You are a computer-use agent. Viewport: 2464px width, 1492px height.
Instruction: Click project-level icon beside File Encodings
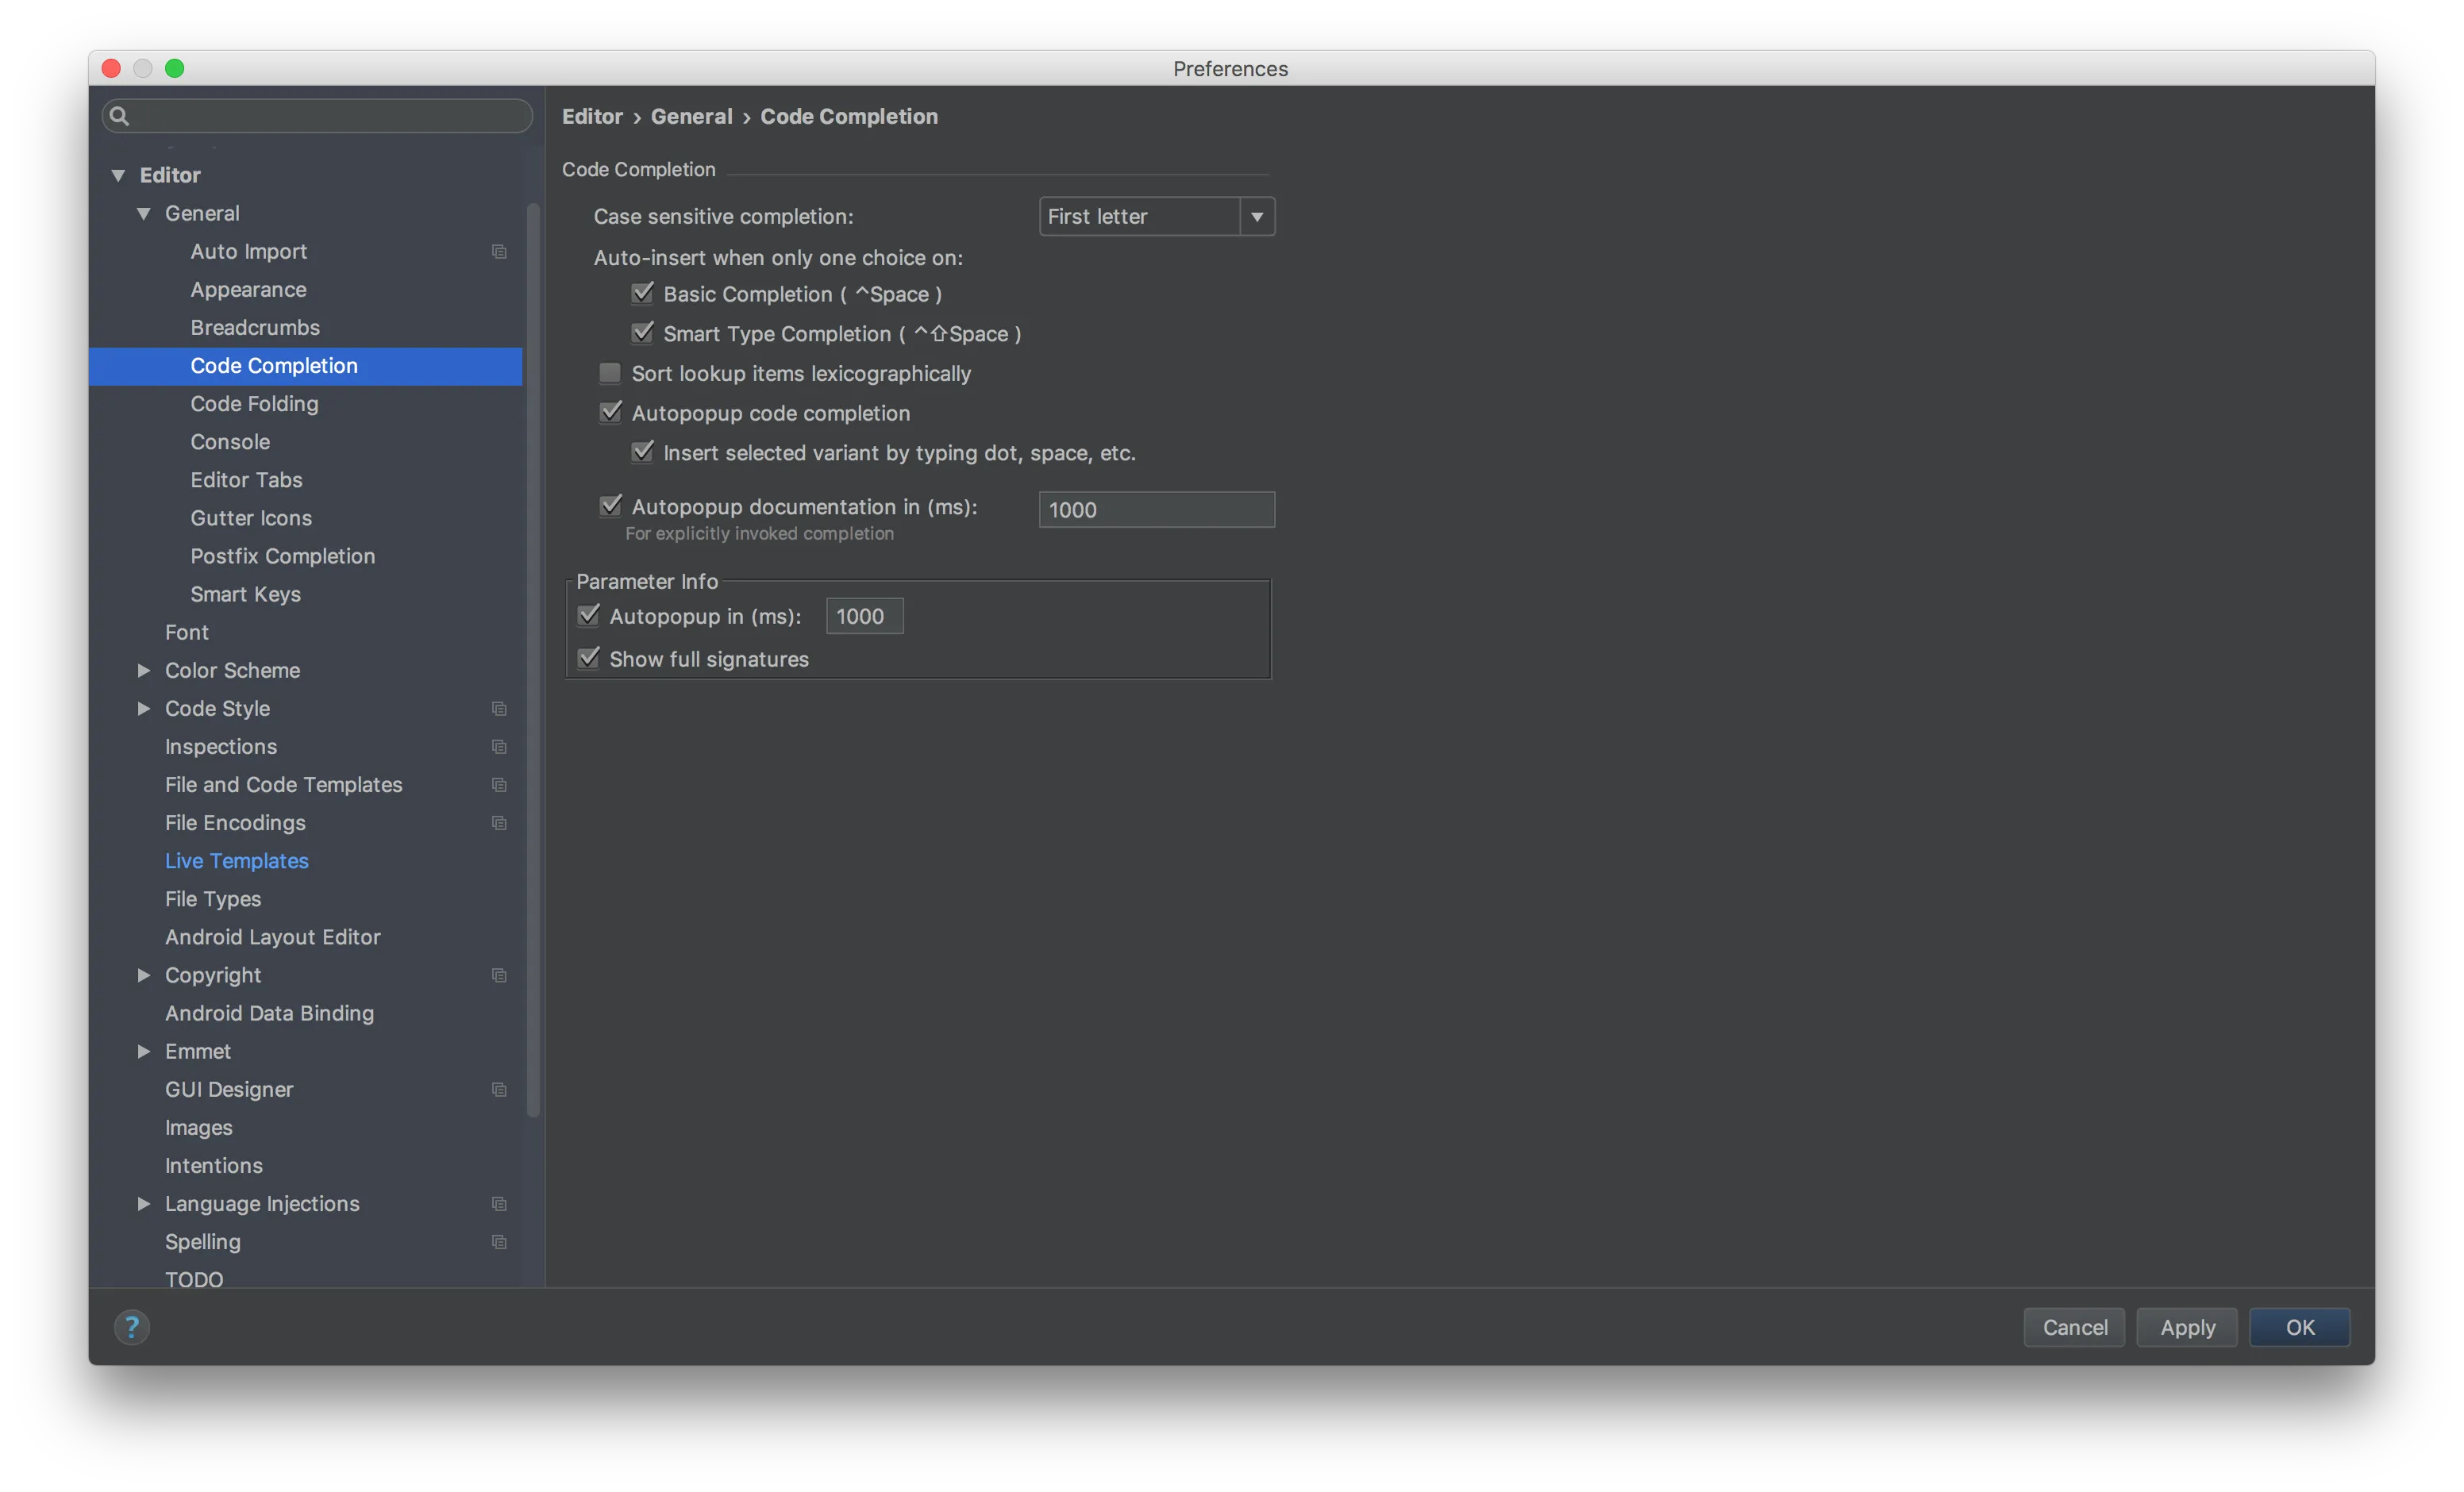pyautogui.click(x=499, y=823)
